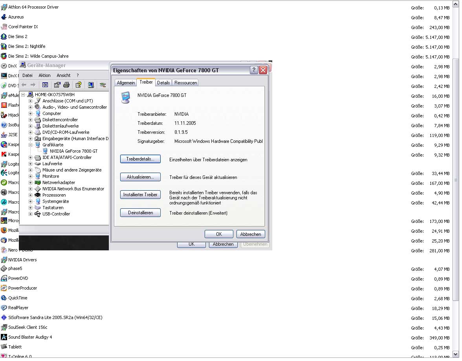Click the software list scrollbar down arrow
This screenshot has width=462, height=361.
point(456,355)
